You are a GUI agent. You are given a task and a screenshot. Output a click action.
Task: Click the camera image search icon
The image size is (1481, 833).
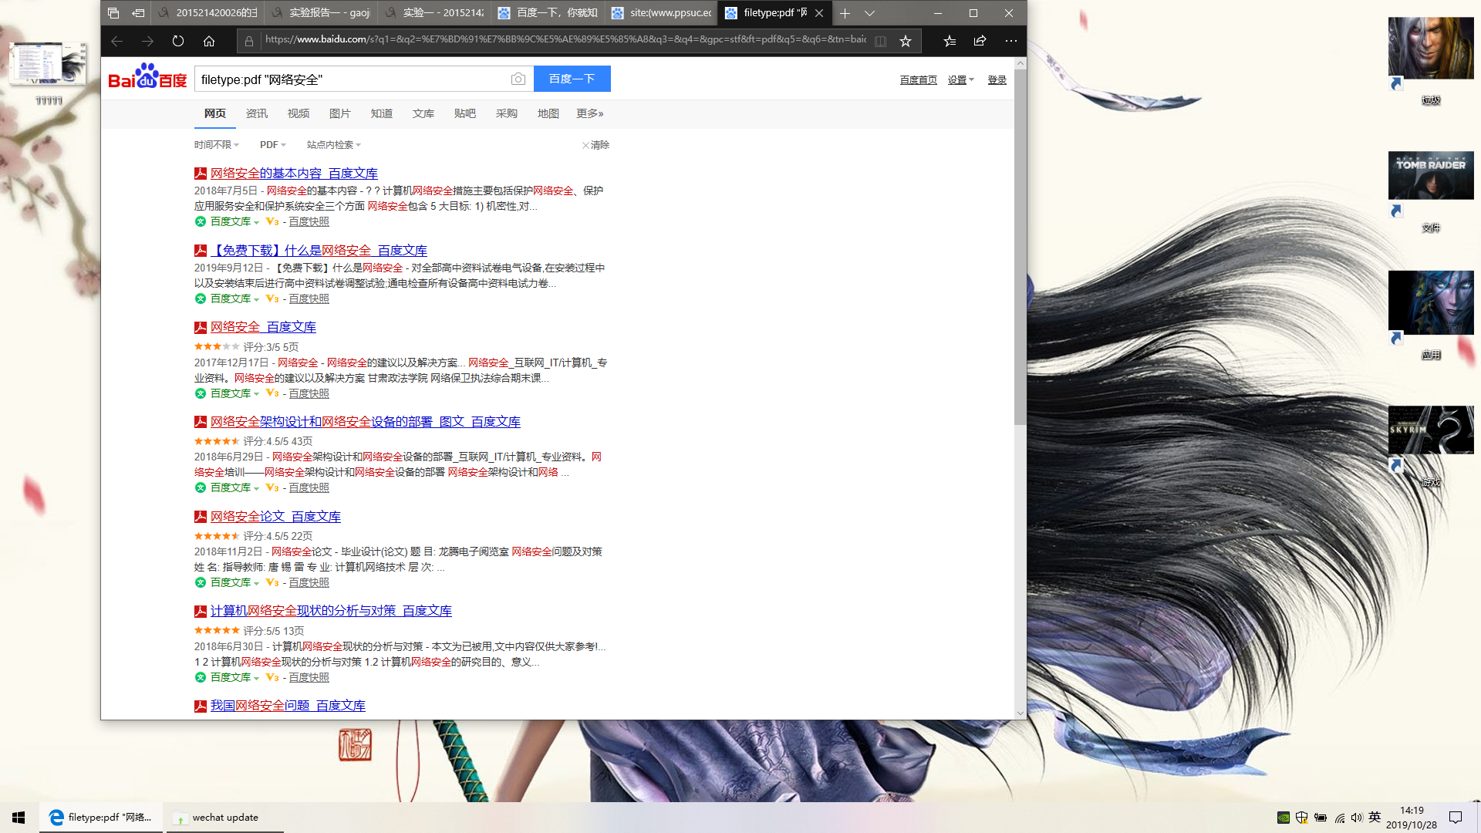coord(518,79)
